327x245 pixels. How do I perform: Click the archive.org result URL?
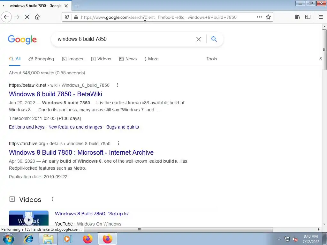(60, 144)
